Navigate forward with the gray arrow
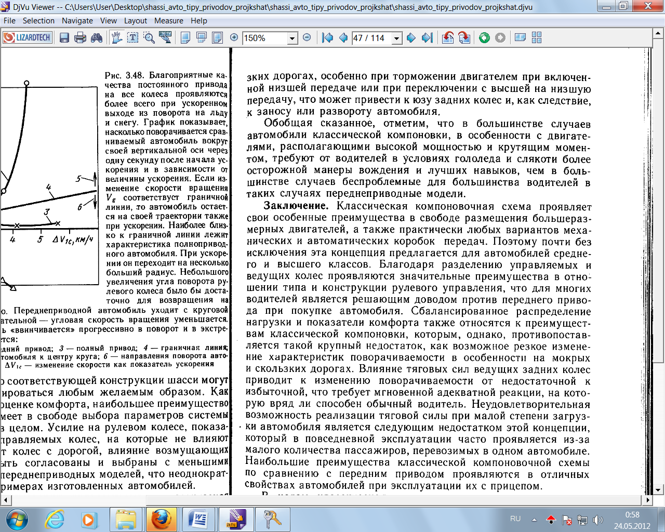The image size is (665, 532). point(500,38)
